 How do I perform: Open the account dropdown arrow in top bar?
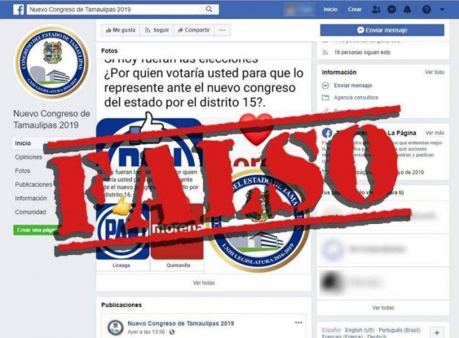442,9
